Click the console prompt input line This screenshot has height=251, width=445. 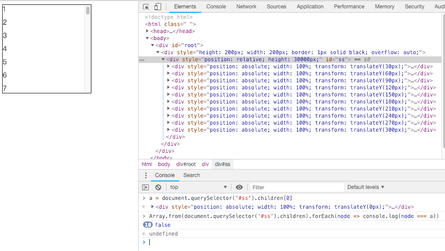point(295,242)
